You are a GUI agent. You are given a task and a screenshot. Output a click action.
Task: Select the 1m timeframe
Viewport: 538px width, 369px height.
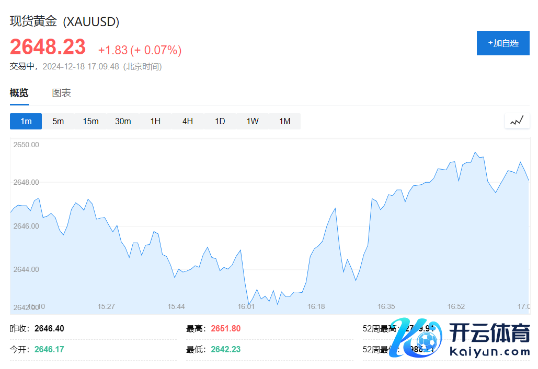[x=26, y=121]
